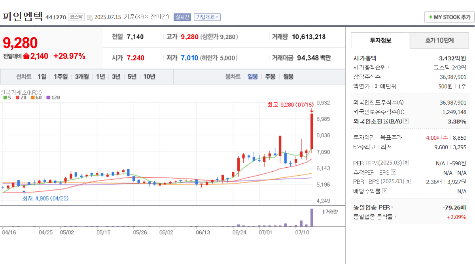Select 5년 line chart period
The height and width of the screenshot is (264, 475).
click(132, 77)
